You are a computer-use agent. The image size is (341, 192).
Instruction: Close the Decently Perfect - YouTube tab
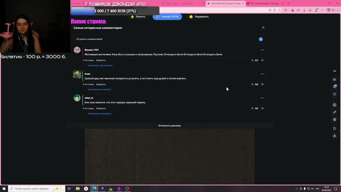point(283,3)
